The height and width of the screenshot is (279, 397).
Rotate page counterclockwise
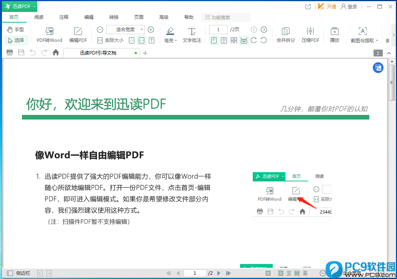tap(264, 40)
